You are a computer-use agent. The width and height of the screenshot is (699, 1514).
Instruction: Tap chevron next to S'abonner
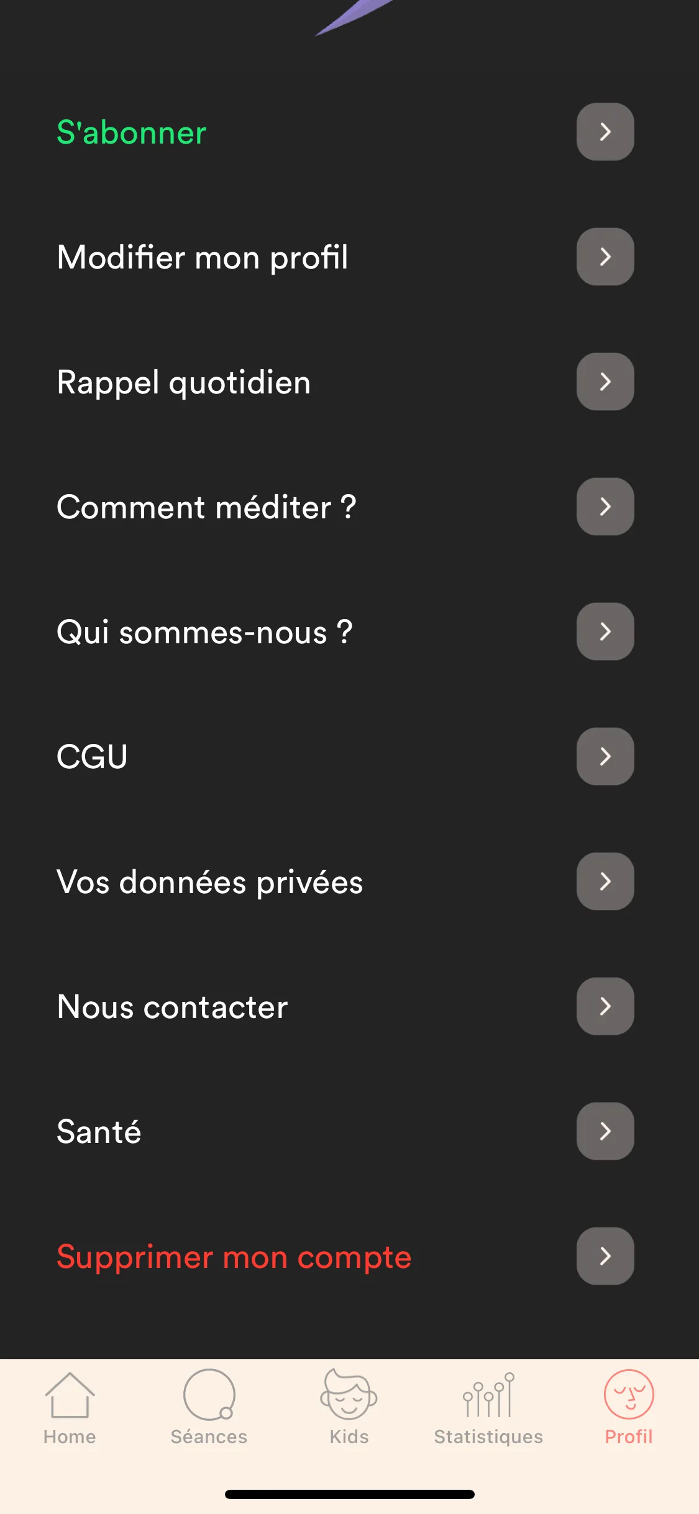pyautogui.click(x=605, y=132)
